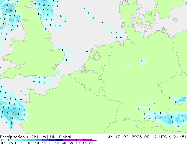Click the '4' precipitation value over Scotland
Screen dimensions: 187x144
click(x=11, y=10)
